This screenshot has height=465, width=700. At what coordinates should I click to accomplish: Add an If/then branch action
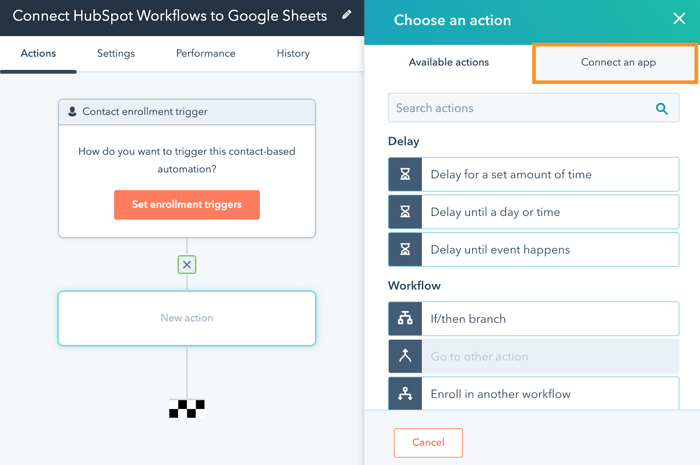click(534, 319)
